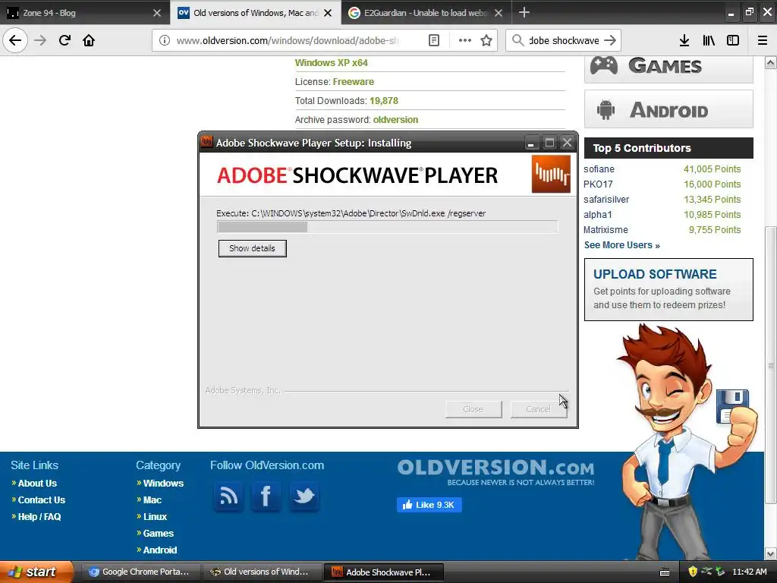Click contributor Matrixisme
The image size is (777, 583).
(x=606, y=230)
